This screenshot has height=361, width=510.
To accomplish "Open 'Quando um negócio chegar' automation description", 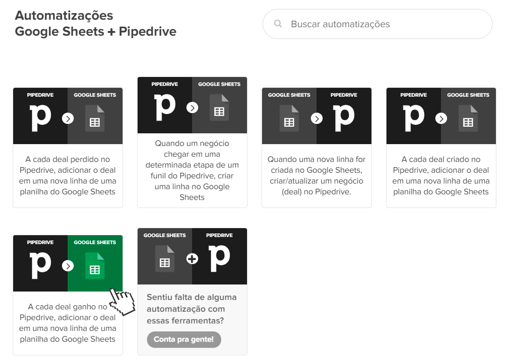I will [x=192, y=170].
